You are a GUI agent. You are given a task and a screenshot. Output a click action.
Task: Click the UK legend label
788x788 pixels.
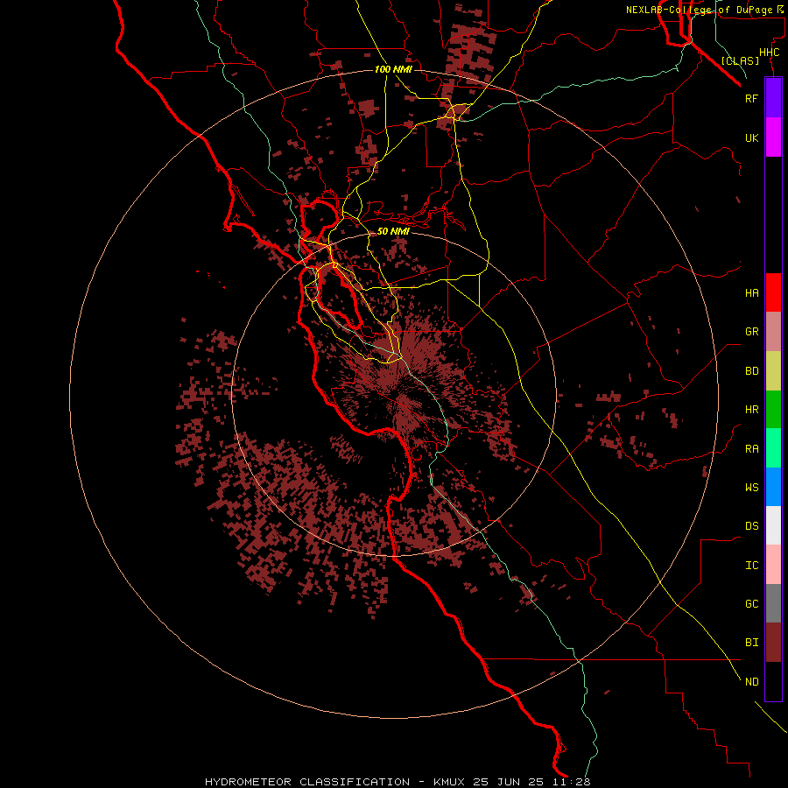coord(751,137)
